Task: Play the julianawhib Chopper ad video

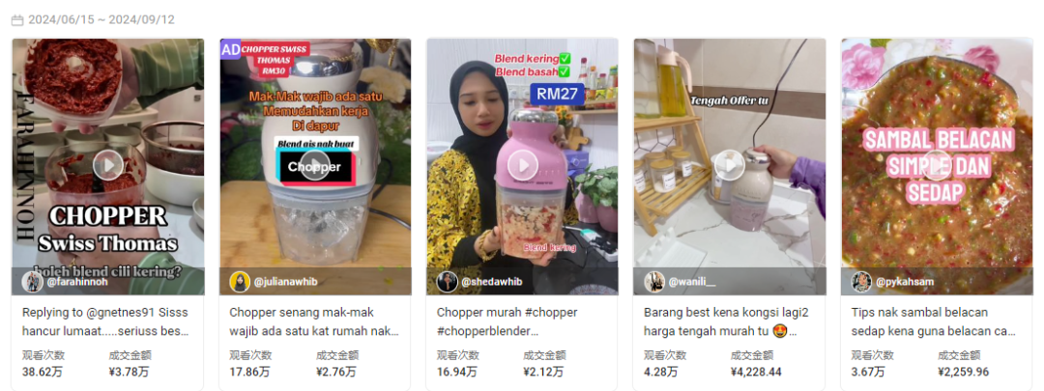Action: coord(315,166)
